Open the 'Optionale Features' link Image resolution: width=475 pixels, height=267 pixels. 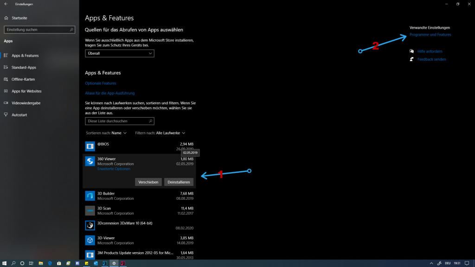tap(101, 83)
